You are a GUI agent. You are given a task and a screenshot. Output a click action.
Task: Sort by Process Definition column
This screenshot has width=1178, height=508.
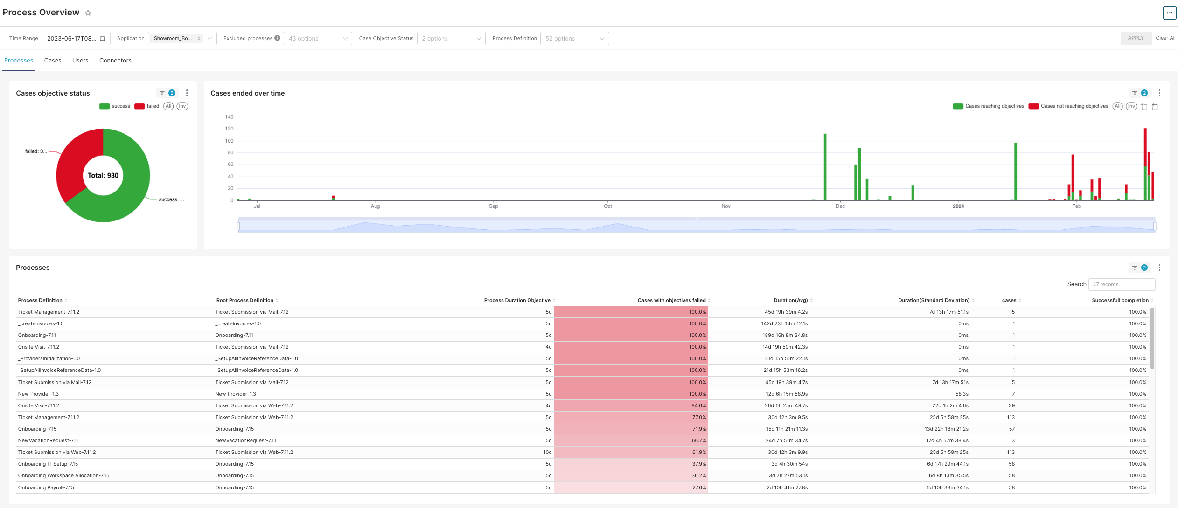(x=42, y=300)
